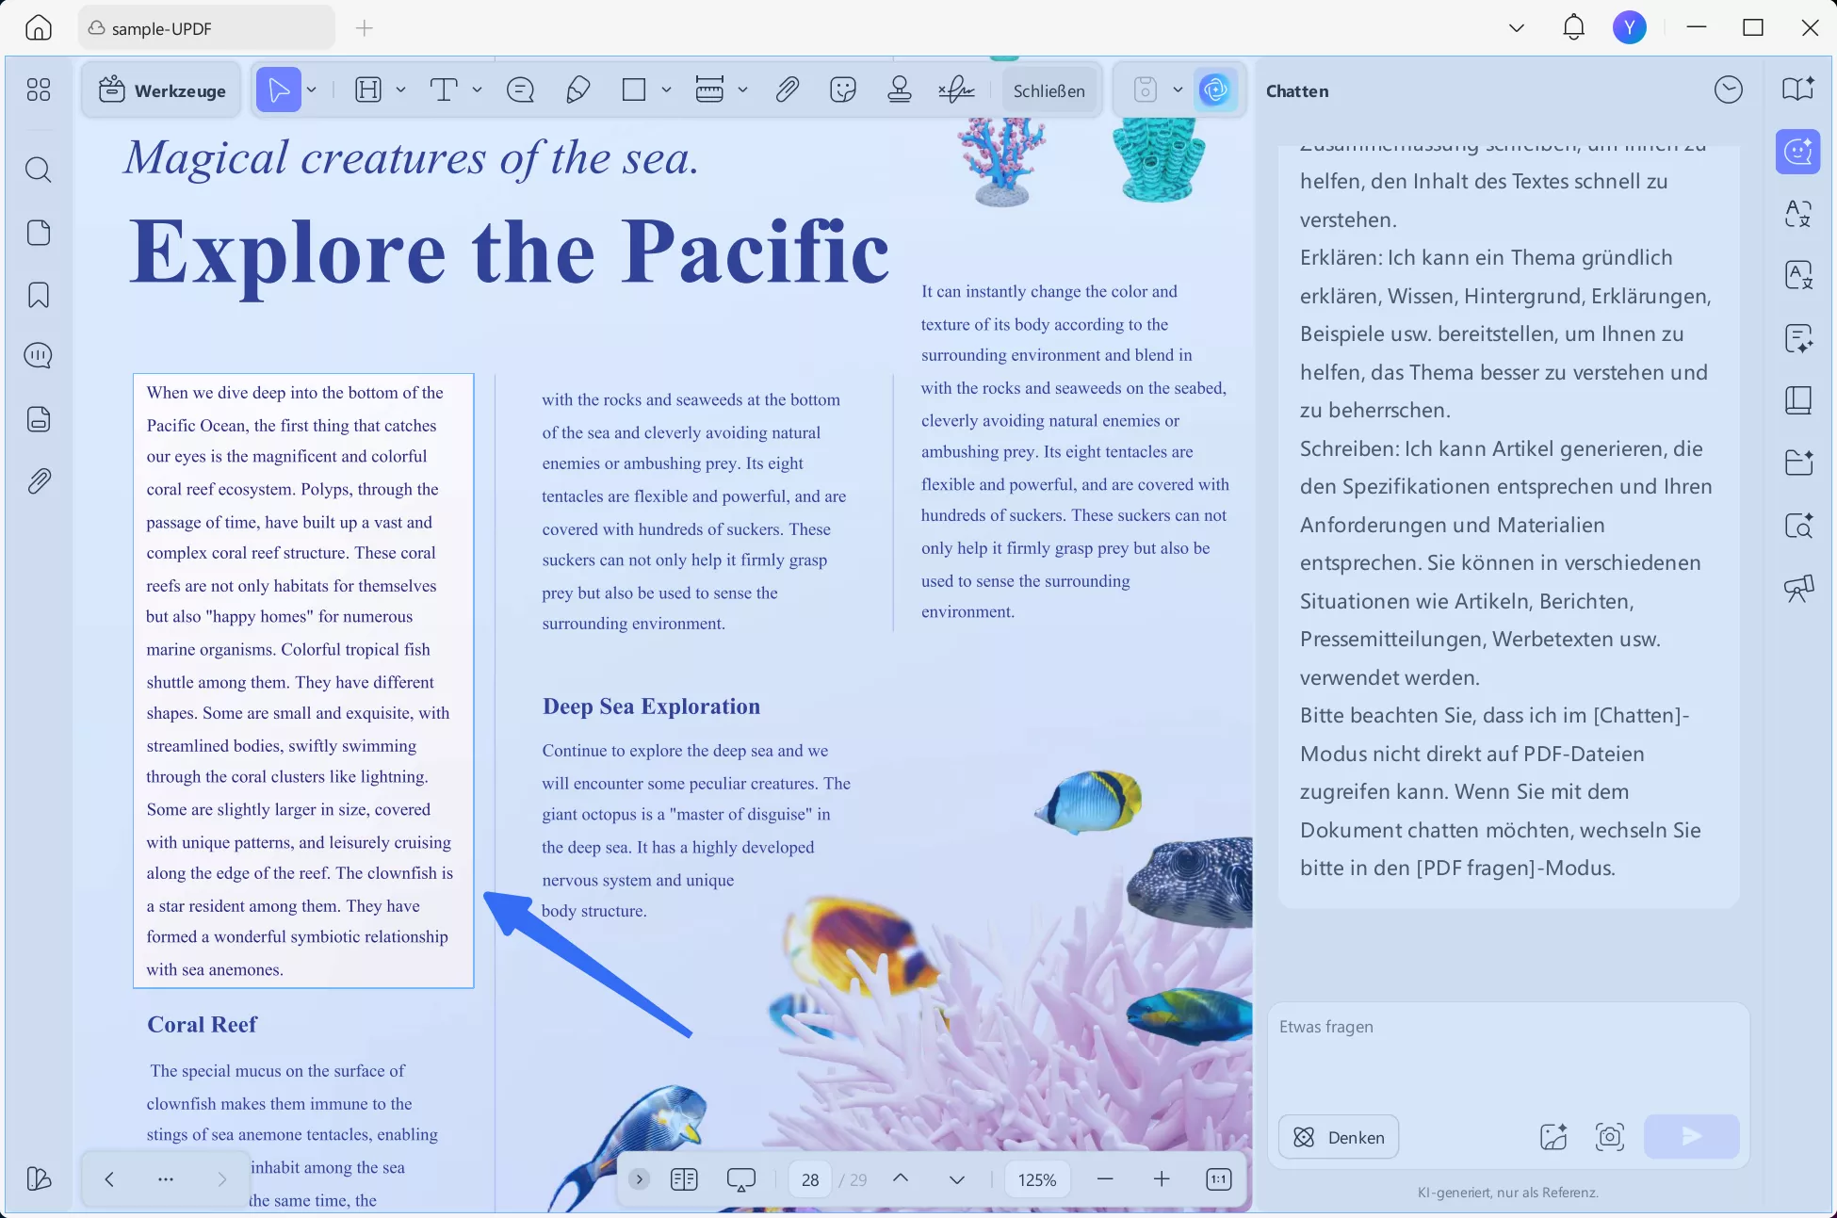
Task: Open the comment note tool
Action: click(520, 90)
